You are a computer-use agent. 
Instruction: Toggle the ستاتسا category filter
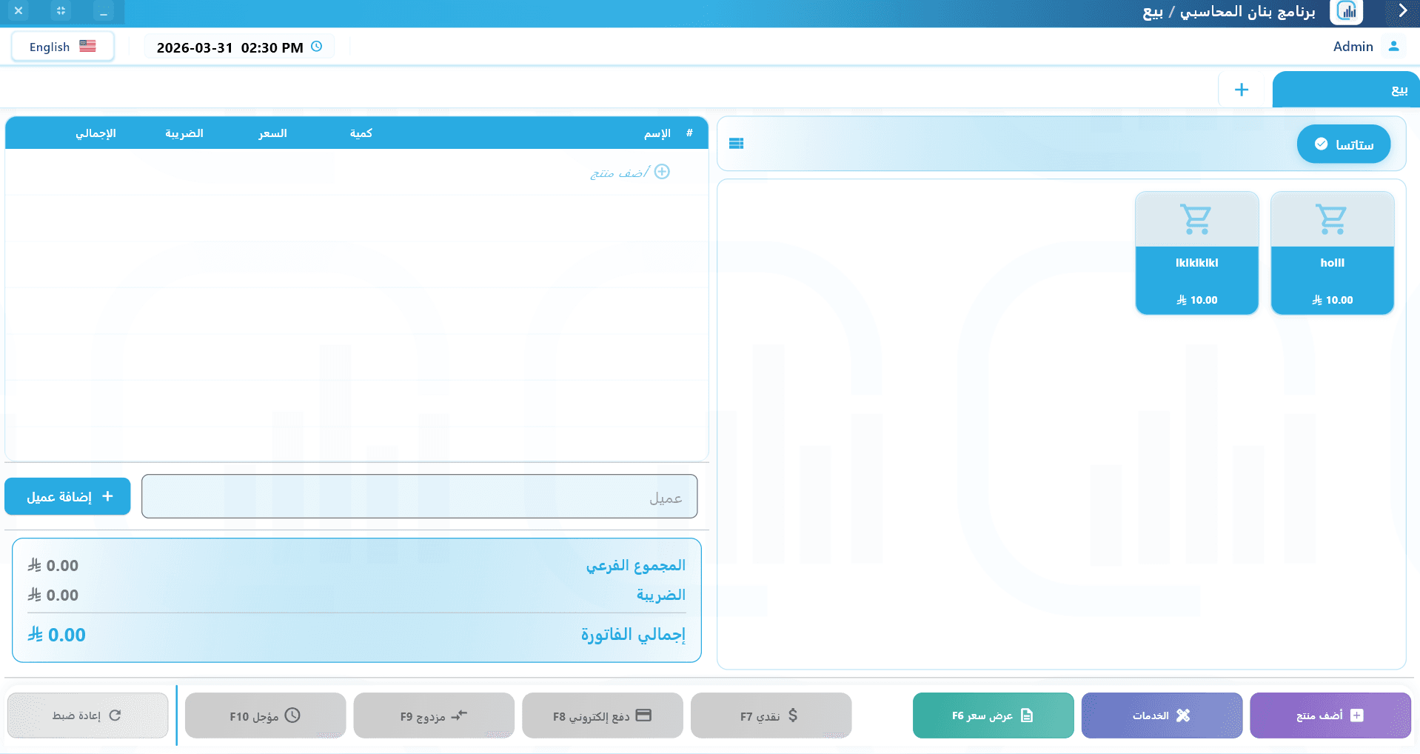coord(1343,144)
